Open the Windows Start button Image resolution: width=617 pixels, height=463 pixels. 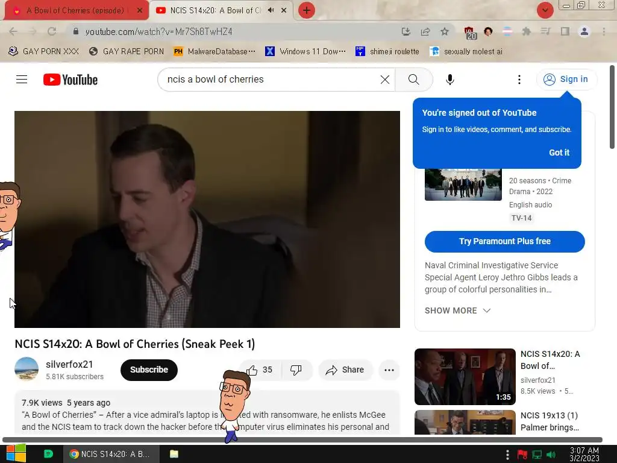(16, 453)
